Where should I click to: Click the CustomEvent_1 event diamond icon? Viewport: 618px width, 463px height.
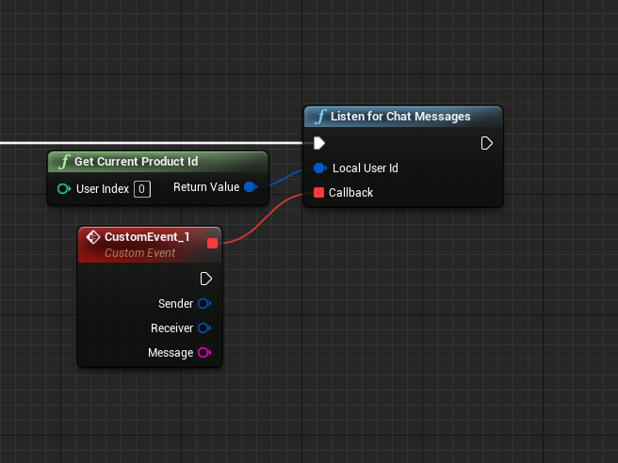coord(93,237)
